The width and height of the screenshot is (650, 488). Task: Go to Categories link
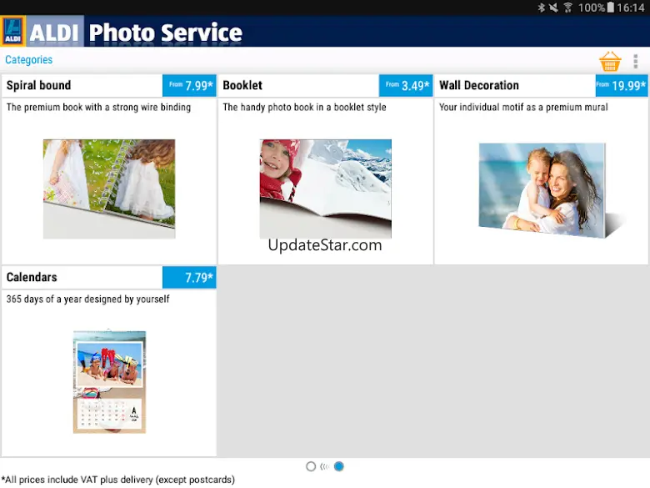pos(28,60)
